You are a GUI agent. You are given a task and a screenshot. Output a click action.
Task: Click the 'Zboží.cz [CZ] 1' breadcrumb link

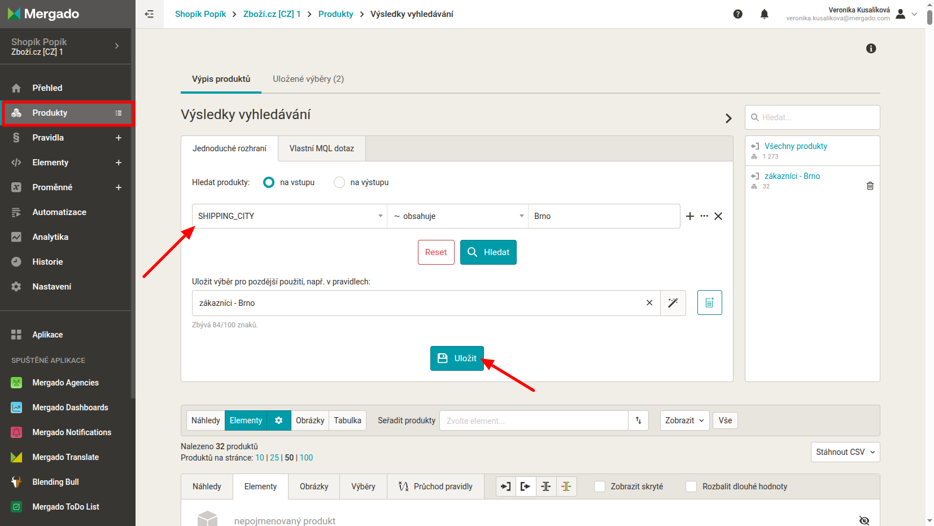(x=272, y=14)
